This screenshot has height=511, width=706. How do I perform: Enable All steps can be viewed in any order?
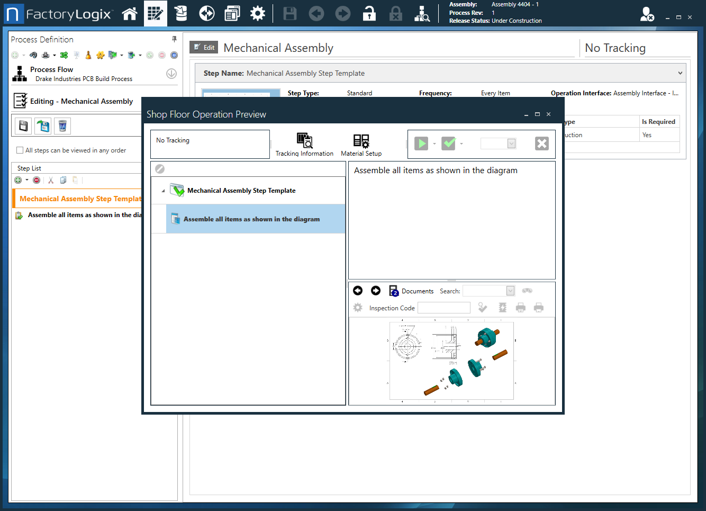click(x=20, y=150)
